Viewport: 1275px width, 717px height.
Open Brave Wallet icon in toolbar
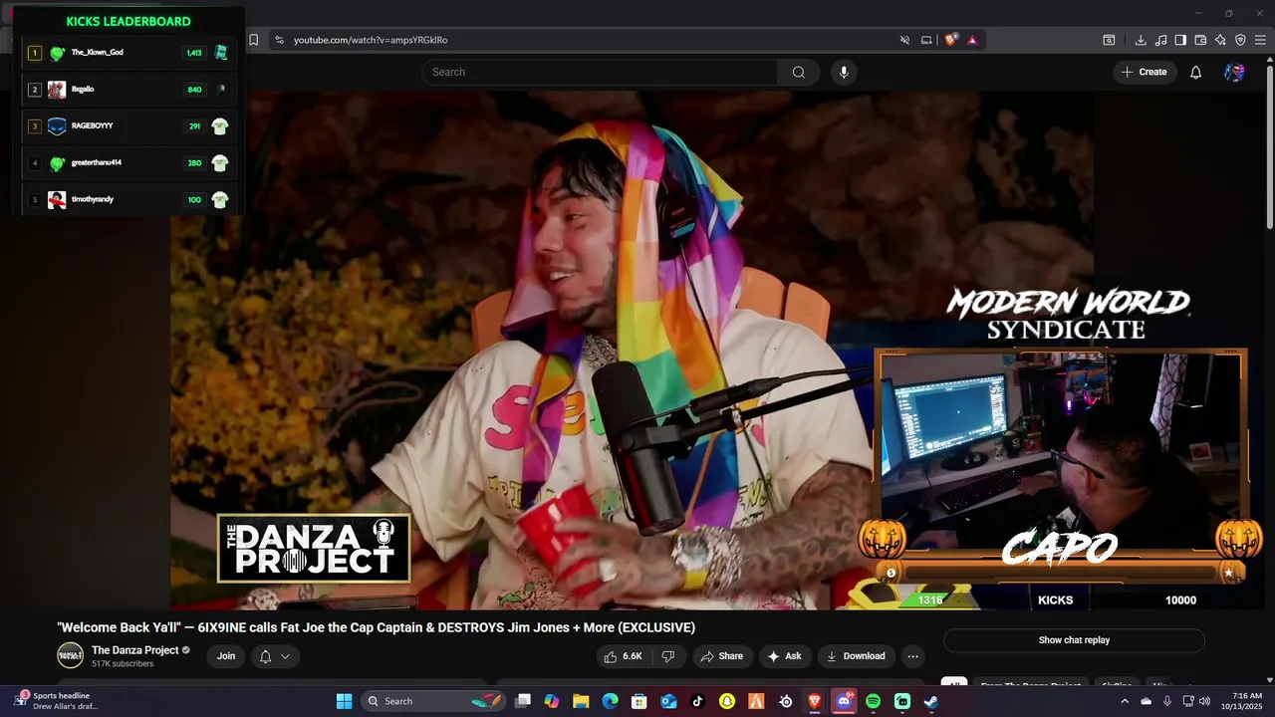tap(1200, 40)
